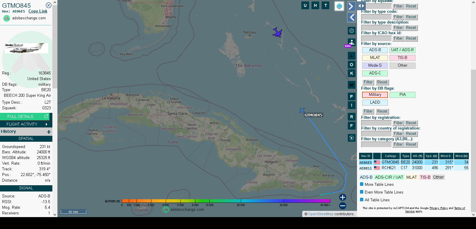
Task: Click the T map toggle button
Action: coord(326,5)
